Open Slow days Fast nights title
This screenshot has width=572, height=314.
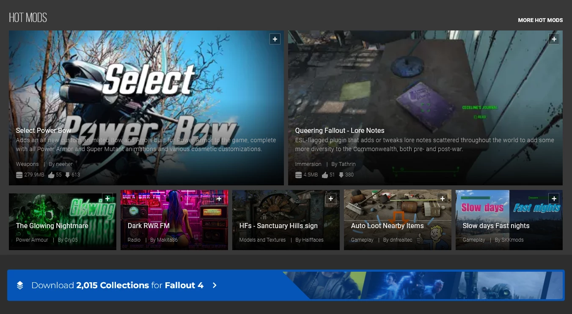click(x=496, y=226)
